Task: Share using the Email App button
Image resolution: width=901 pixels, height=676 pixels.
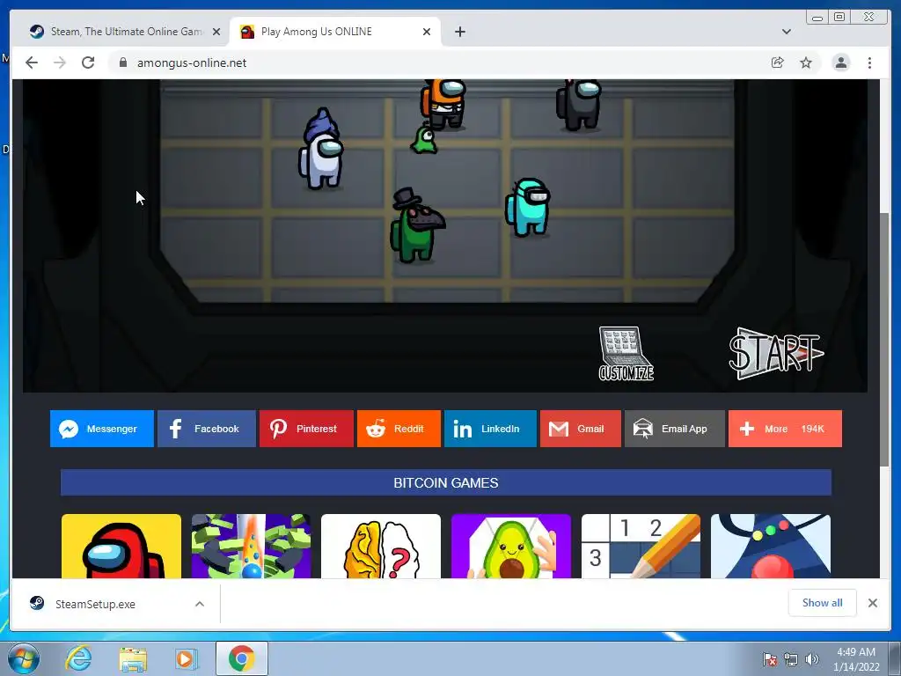Action: click(x=675, y=429)
